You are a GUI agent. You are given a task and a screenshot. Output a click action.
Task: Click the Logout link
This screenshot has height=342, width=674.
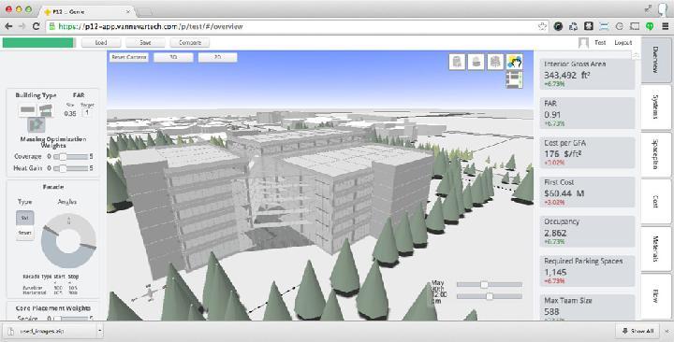(623, 42)
